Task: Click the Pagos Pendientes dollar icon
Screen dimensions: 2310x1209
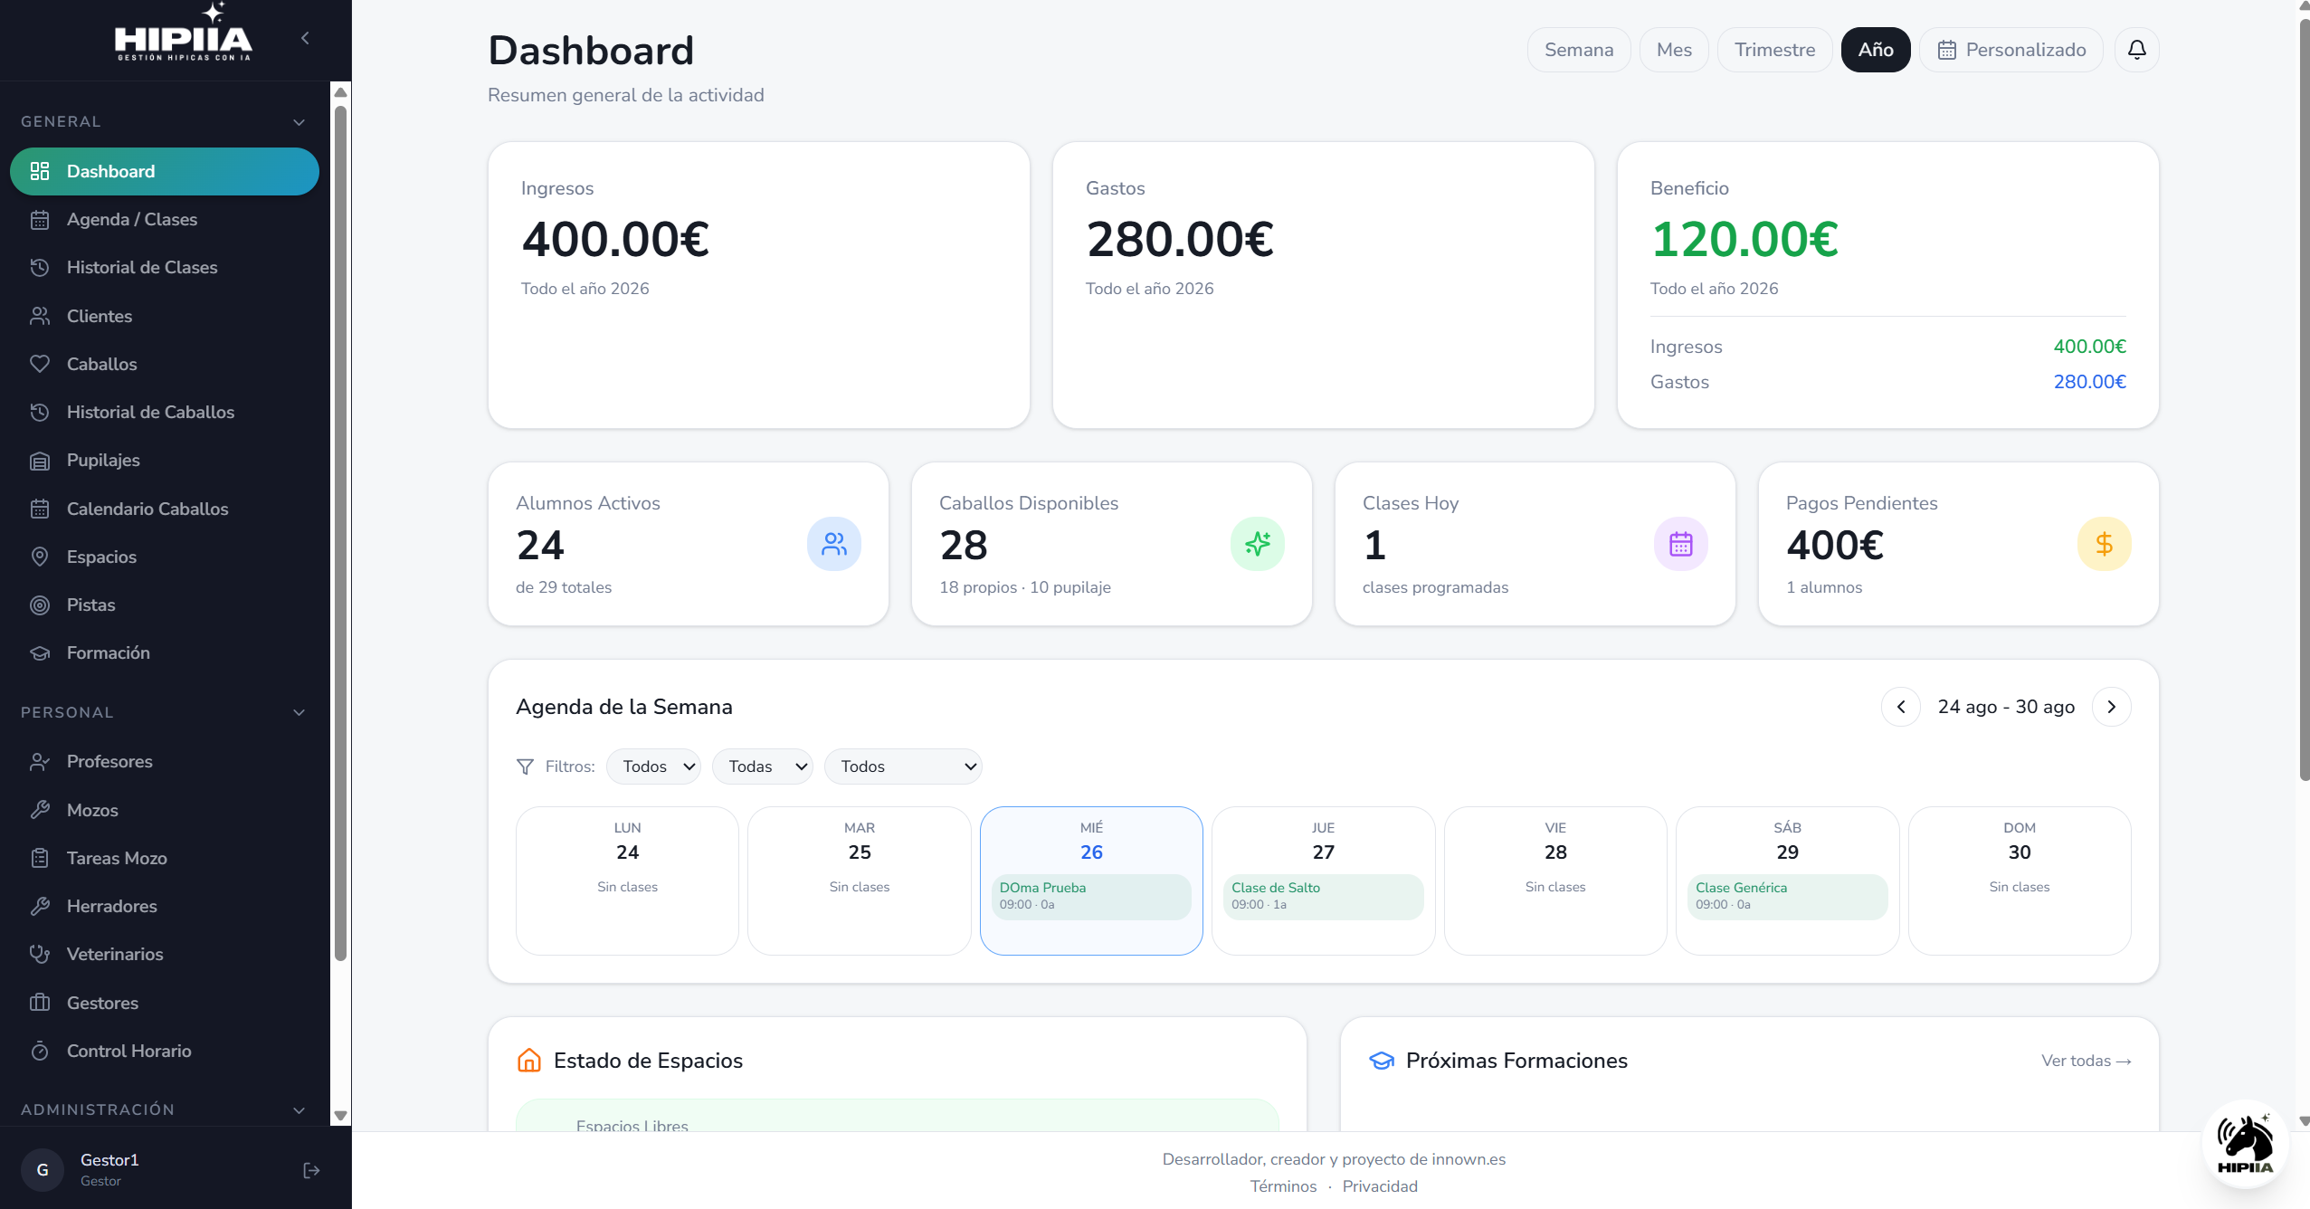Action: [2104, 544]
